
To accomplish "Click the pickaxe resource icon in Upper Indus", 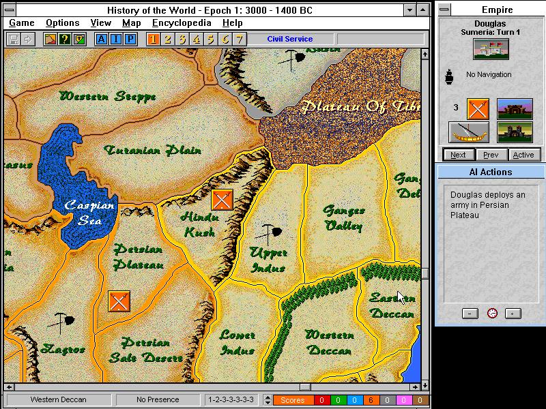I will [x=268, y=234].
